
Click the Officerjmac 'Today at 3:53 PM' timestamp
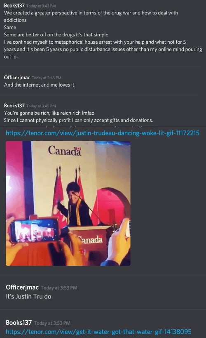pos(59,288)
